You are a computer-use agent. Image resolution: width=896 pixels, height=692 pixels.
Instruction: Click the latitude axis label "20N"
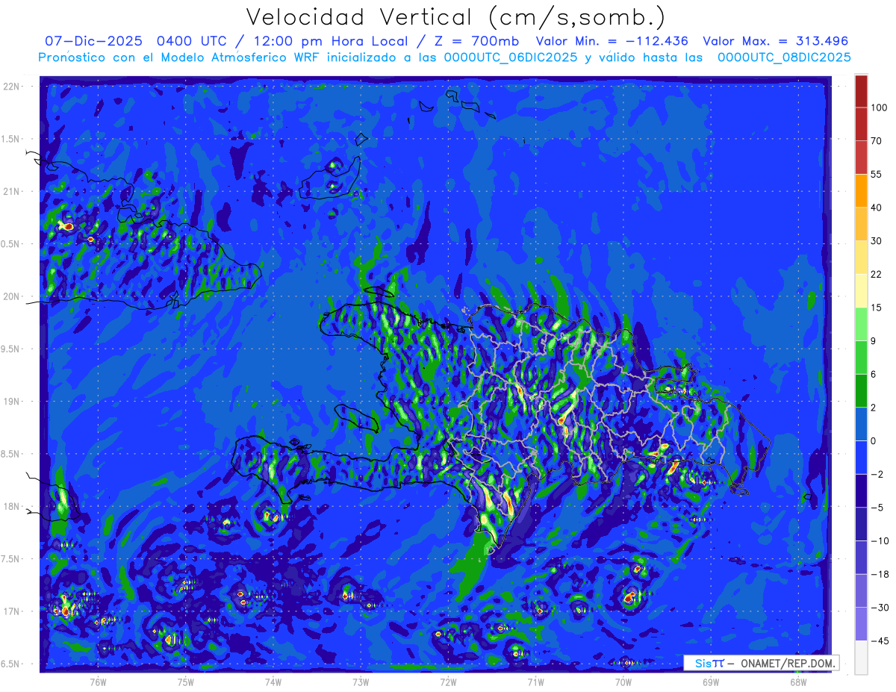pos(10,297)
